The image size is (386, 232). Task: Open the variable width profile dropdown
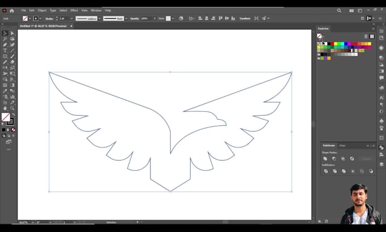tap(99, 18)
